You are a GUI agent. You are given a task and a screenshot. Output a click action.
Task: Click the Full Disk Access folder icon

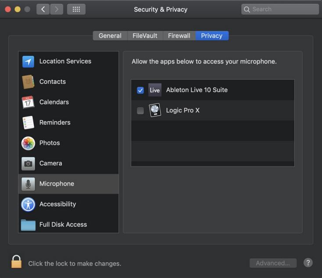pyautogui.click(x=28, y=225)
